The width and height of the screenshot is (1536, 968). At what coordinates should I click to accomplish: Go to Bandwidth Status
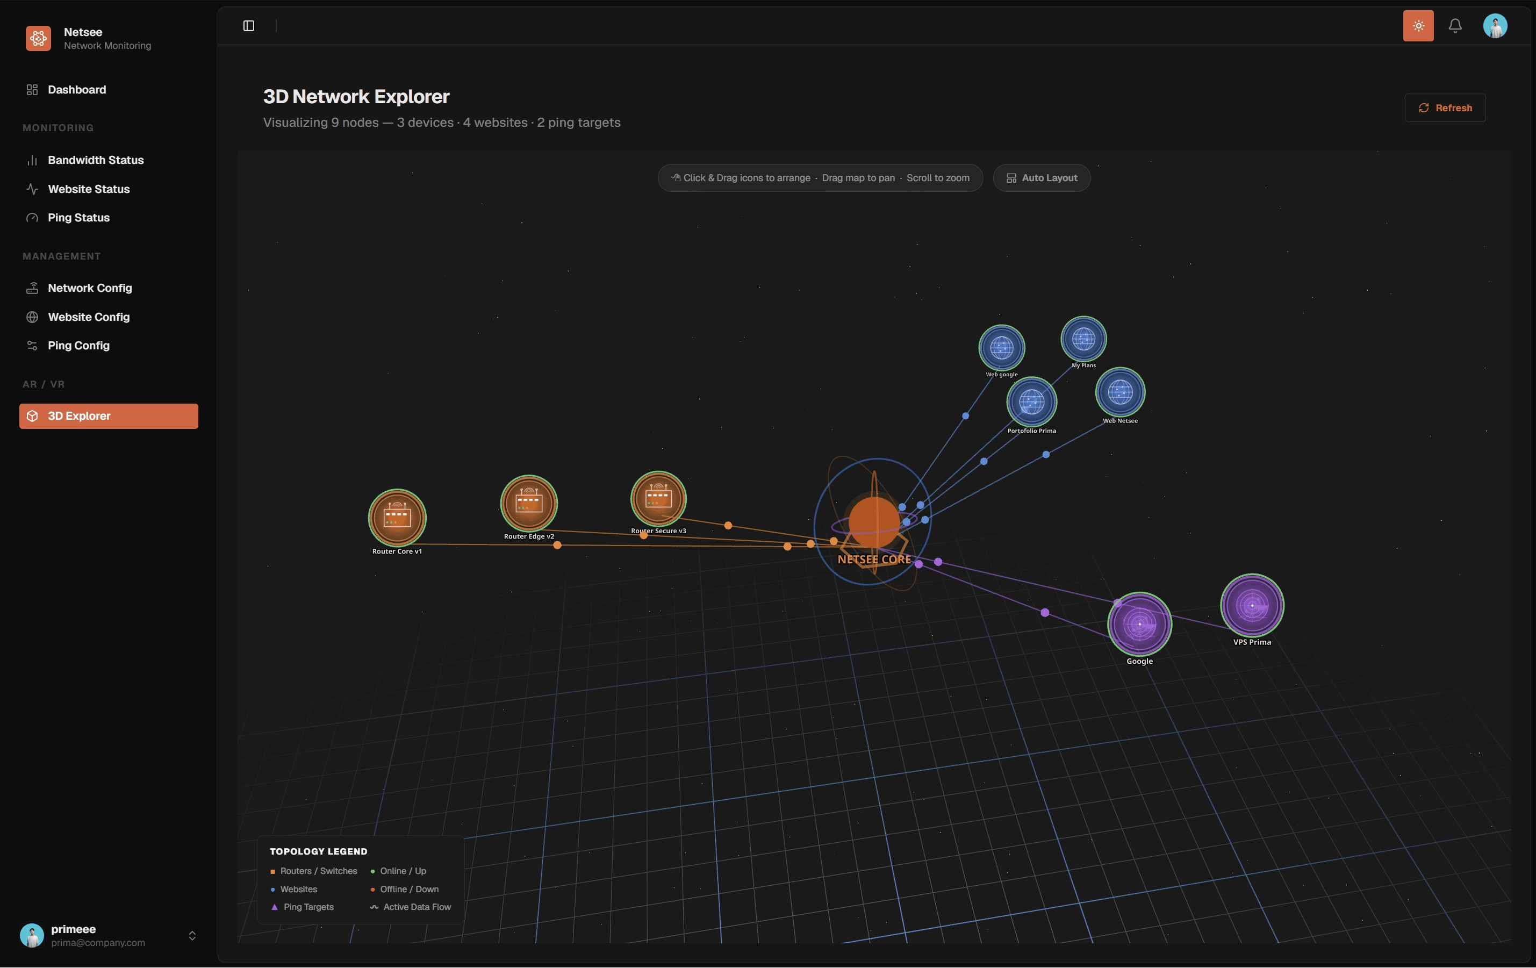pyautogui.click(x=109, y=160)
